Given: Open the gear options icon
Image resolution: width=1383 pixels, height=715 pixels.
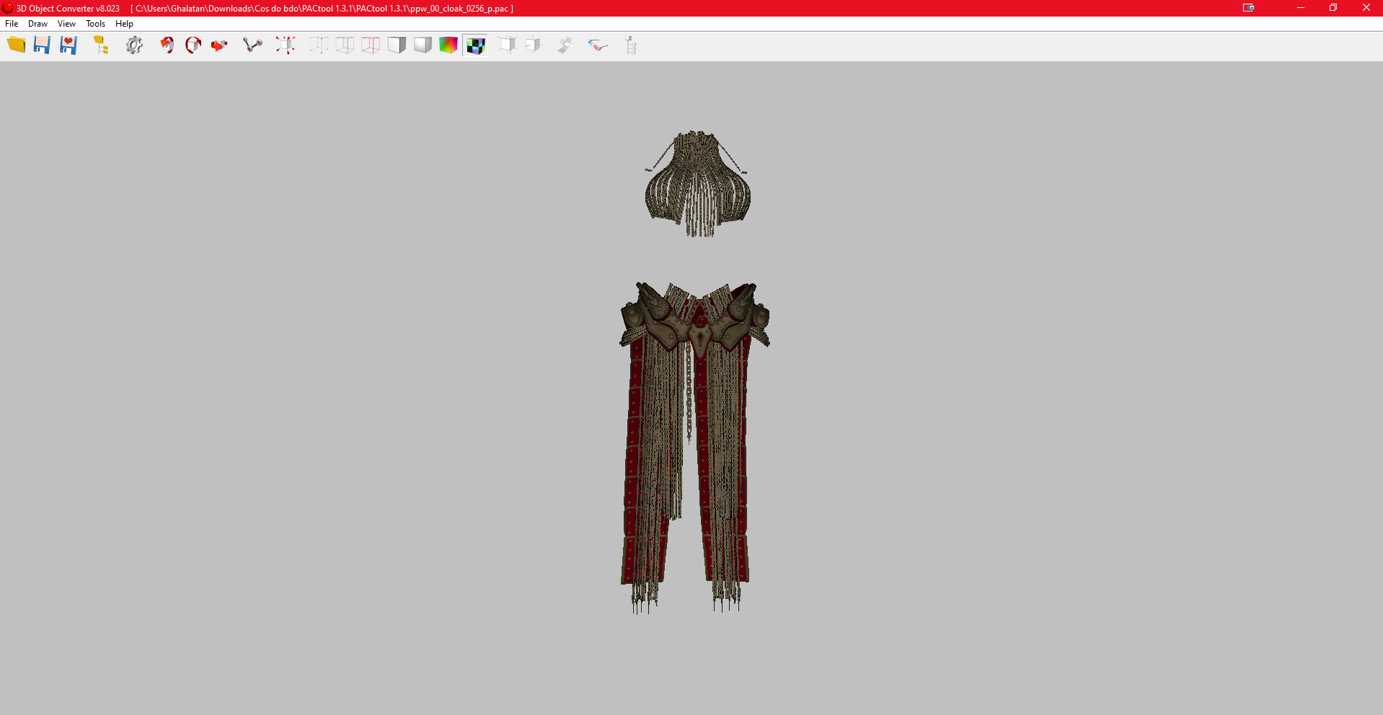Looking at the screenshot, I should point(134,45).
